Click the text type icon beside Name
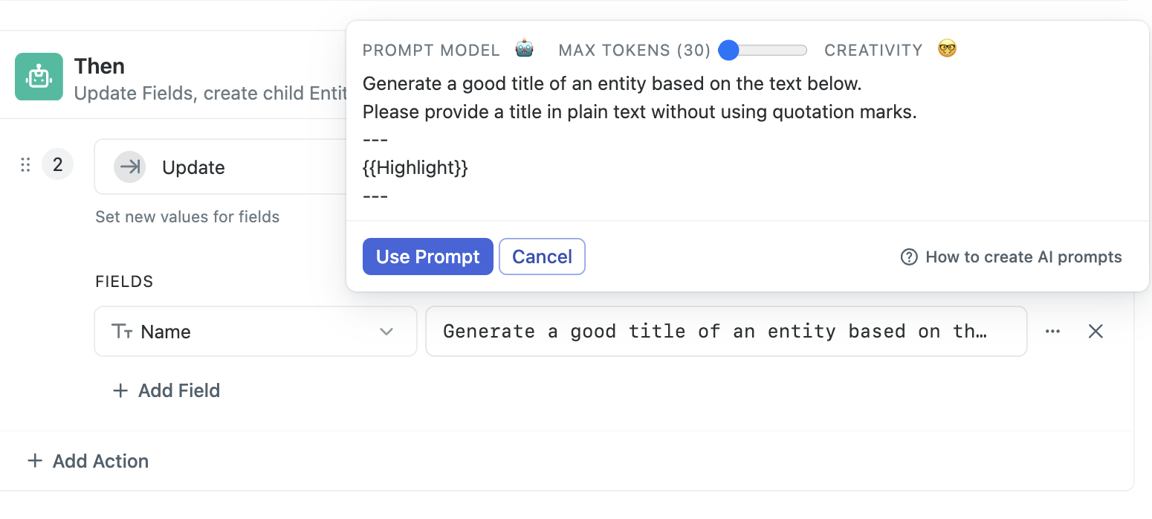This screenshot has width=1152, height=519. [122, 332]
